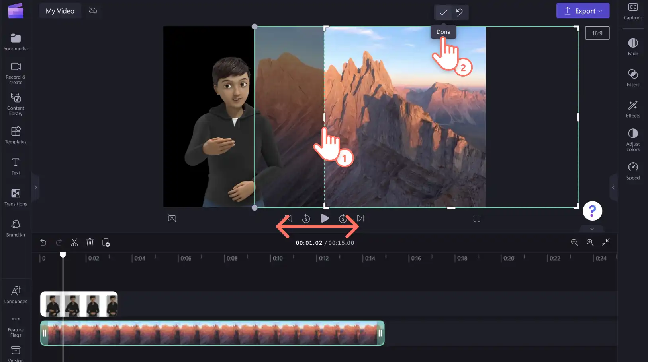Screen dimensions: 648x362
Task: Open the help question mark button
Action: coord(592,211)
